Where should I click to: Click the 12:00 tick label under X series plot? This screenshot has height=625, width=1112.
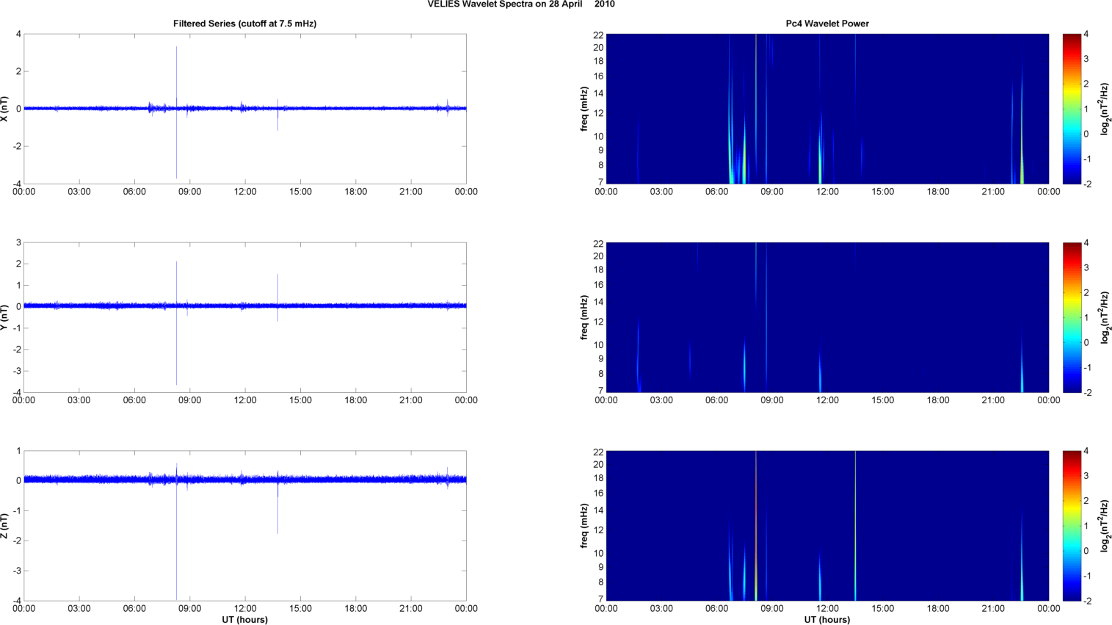point(245,192)
